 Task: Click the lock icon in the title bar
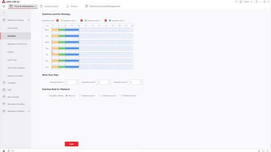[257, 2]
